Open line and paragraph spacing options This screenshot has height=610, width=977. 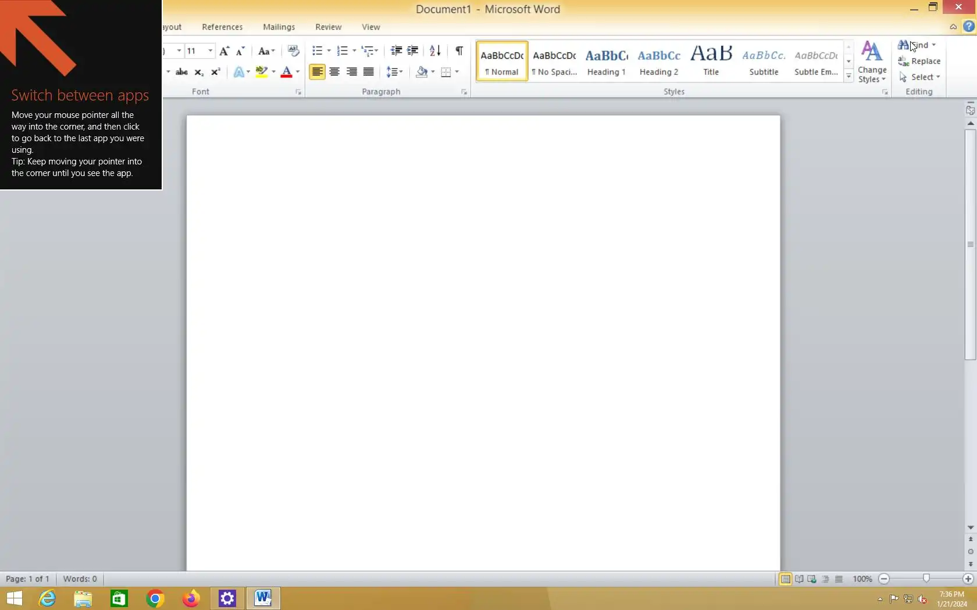[394, 72]
